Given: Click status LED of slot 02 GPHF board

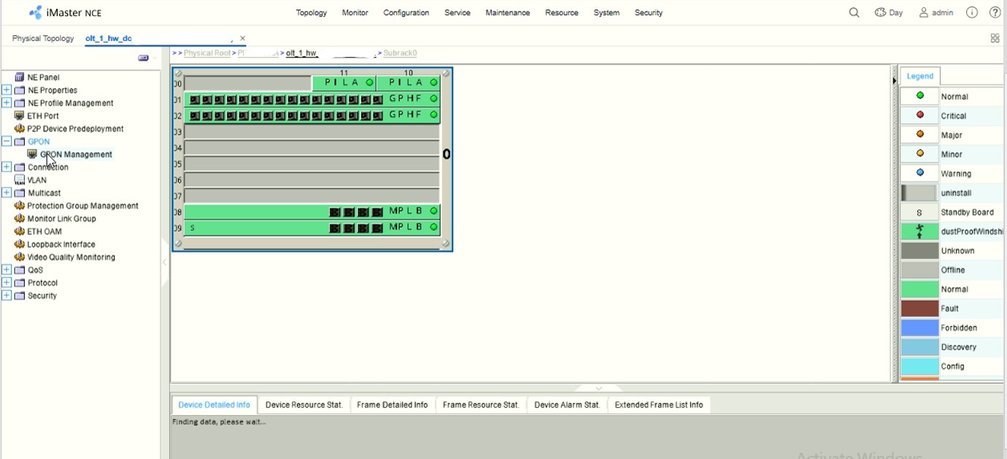Looking at the screenshot, I should click(433, 115).
